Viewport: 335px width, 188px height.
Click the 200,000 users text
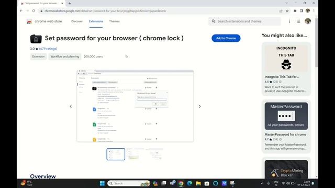click(93, 56)
